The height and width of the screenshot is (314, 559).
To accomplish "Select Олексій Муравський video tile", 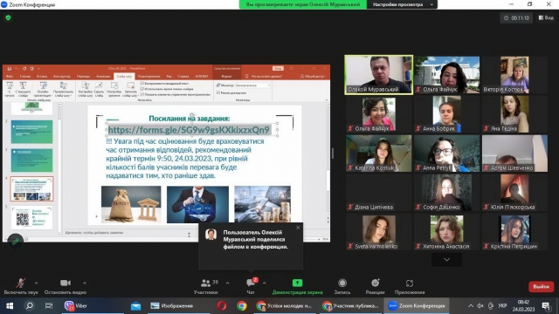I will coord(378,75).
